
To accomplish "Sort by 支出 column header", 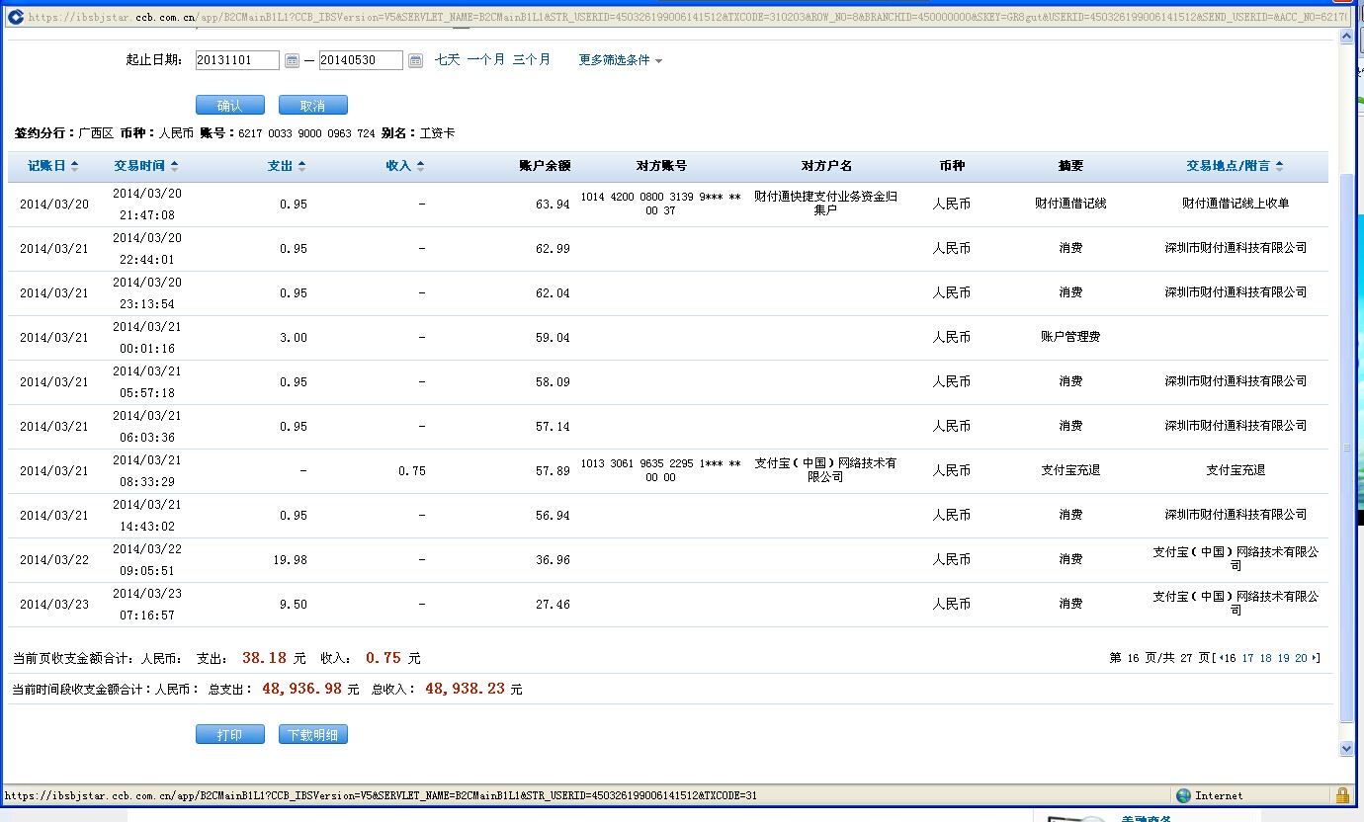I will click(x=287, y=166).
